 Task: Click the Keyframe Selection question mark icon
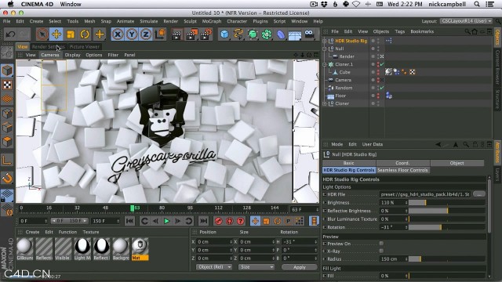tap(241, 221)
